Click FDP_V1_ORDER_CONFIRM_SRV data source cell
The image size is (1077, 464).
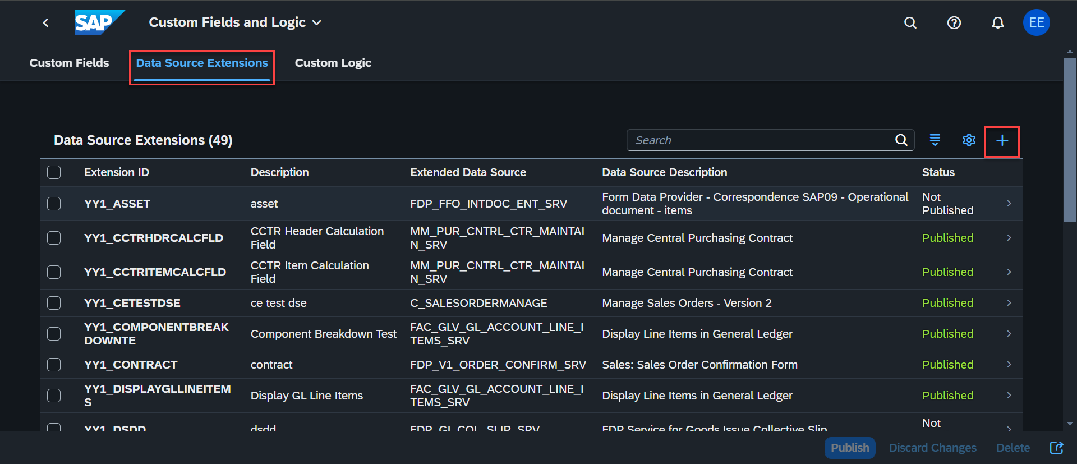(498, 365)
